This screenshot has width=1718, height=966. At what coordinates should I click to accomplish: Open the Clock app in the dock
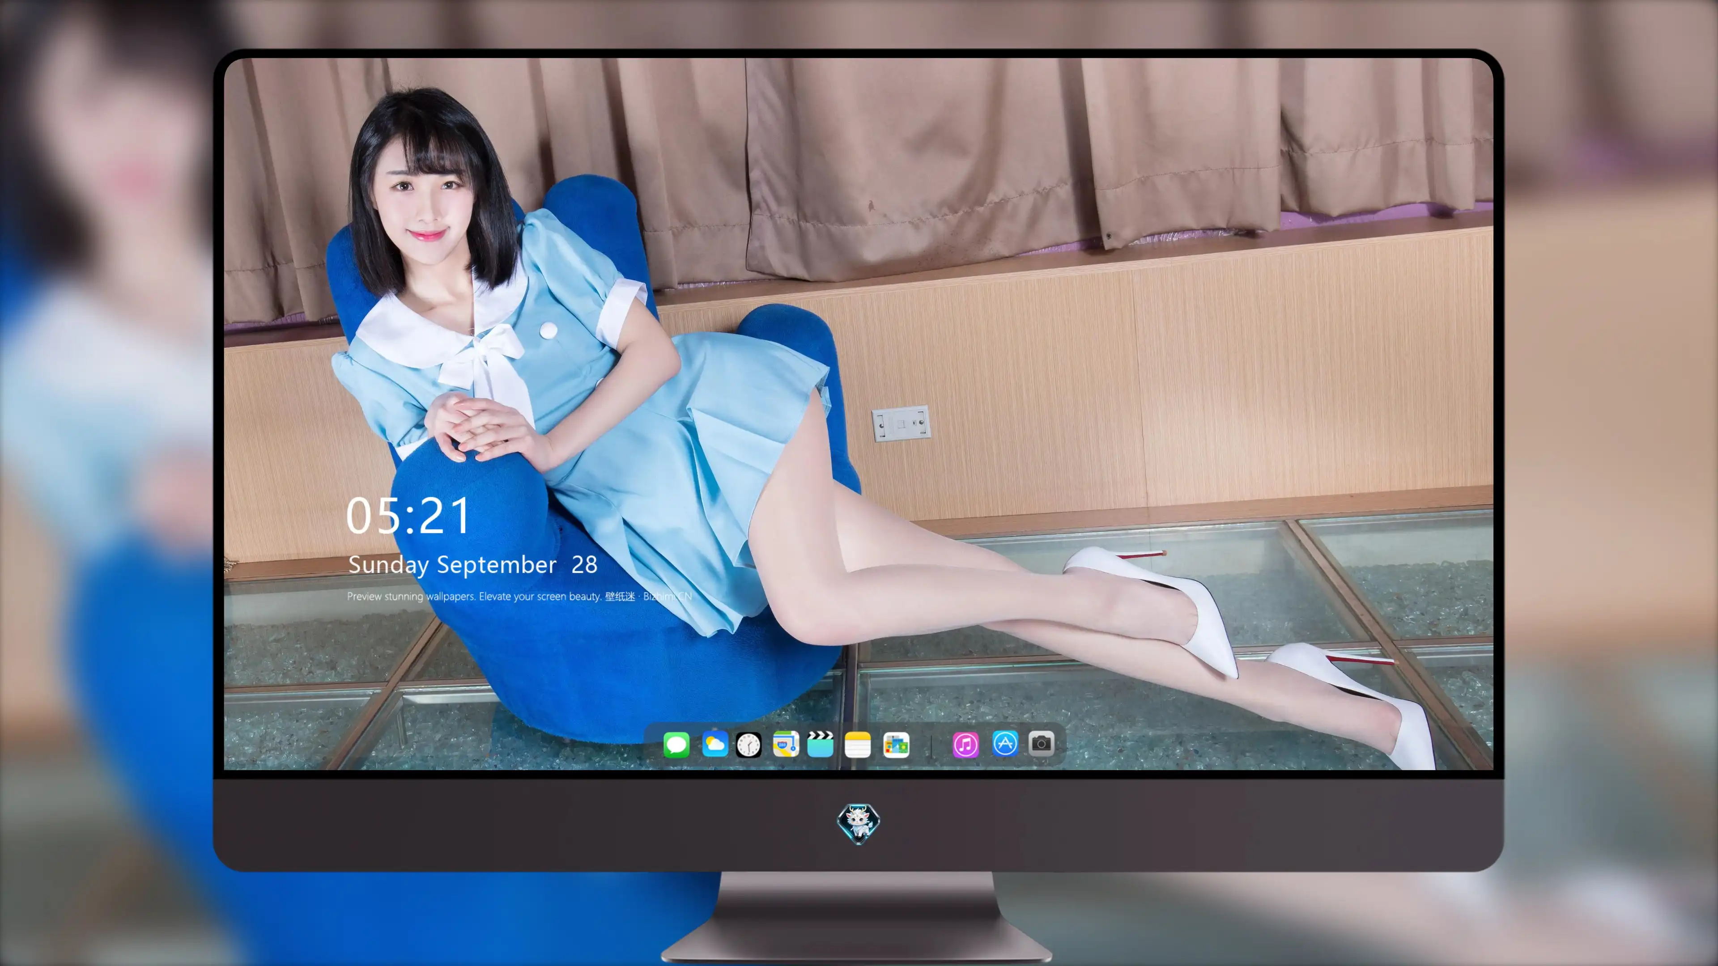tap(748, 744)
